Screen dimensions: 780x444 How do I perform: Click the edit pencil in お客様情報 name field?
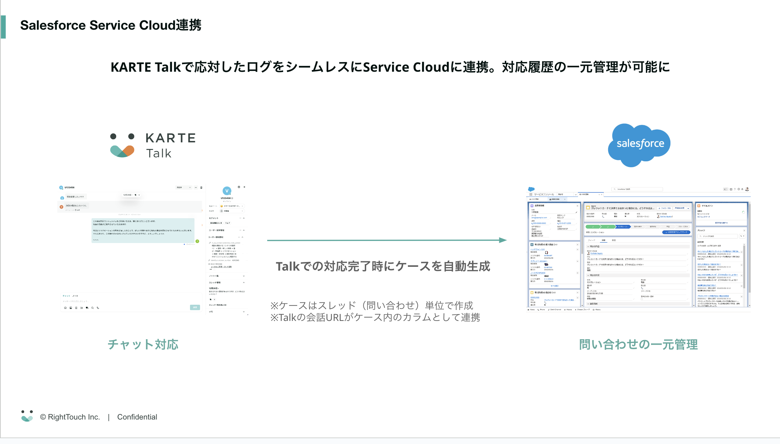576,212
